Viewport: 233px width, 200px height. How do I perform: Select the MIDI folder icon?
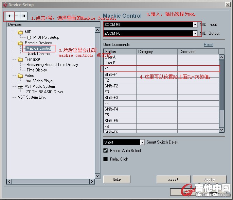(x=20, y=32)
